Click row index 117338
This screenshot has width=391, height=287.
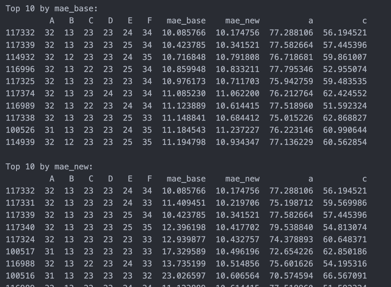point(20,118)
